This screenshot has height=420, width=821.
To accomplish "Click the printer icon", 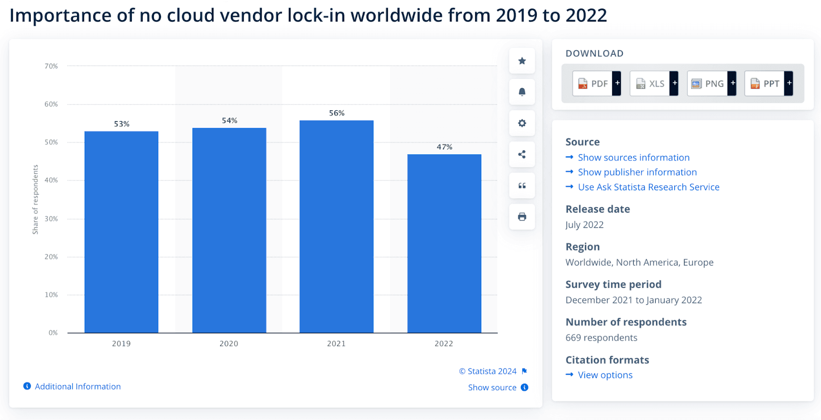I will (x=522, y=217).
